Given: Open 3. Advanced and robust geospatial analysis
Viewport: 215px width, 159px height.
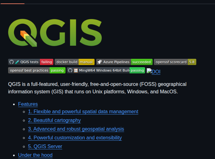Looking at the screenshot, I should click(x=76, y=129).
